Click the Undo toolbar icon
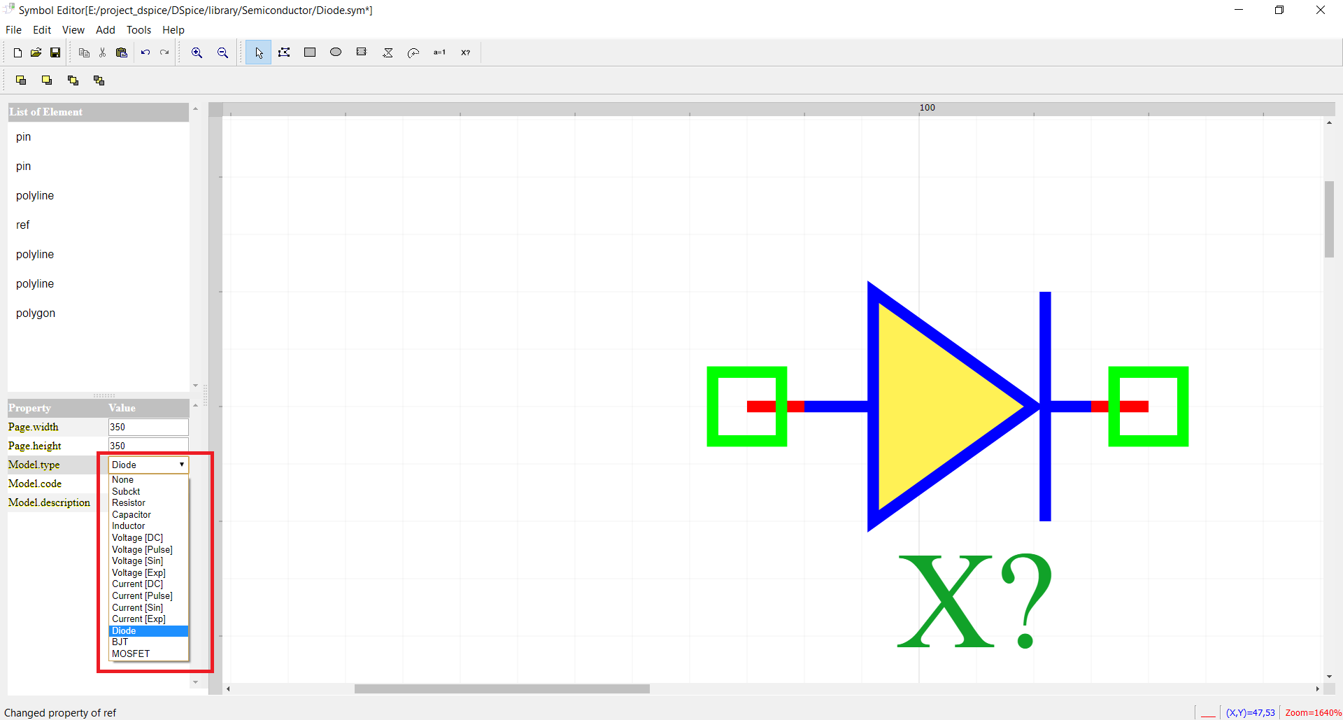This screenshot has width=1343, height=720. (x=145, y=52)
